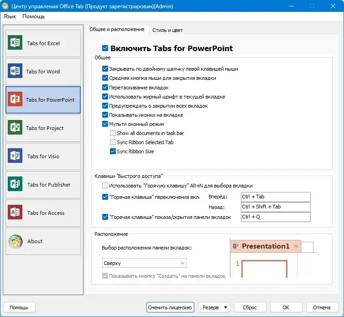The image size is (344, 317).
Task: Toggle bold font in current tab option
Action: [x=105, y=97]
